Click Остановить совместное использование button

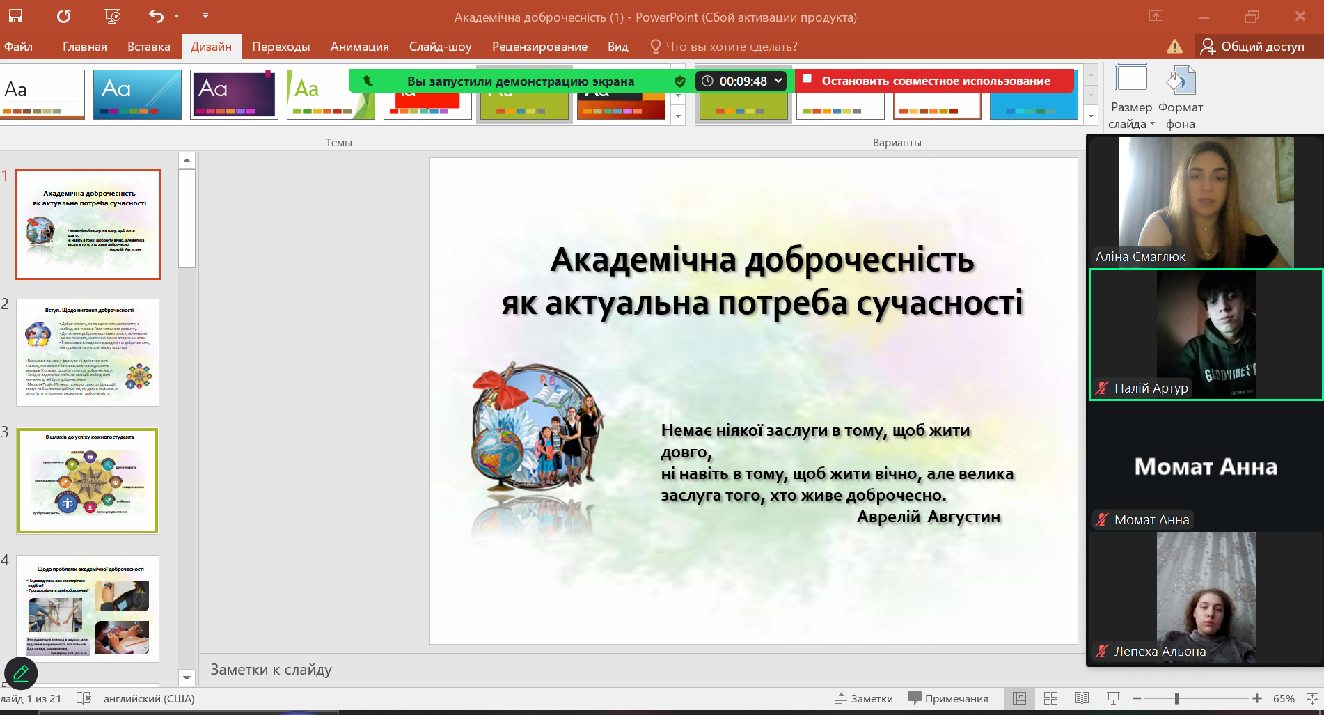click(935, 81)
